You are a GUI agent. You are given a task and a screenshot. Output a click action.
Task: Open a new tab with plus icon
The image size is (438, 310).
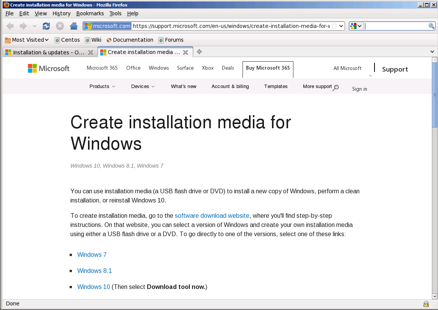pos(199,52)
